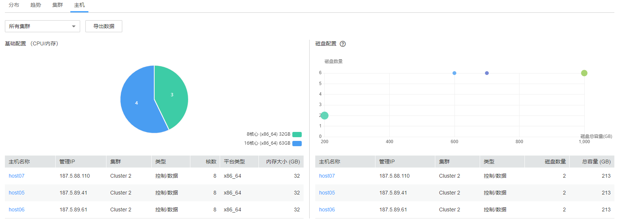Switch to the 分布 tab
The height and width of the screenshot is (220, 617).
pos(14,5)
